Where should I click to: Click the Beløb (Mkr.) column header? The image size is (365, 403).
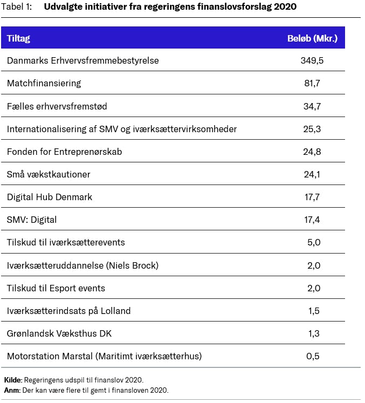(312, 38)
